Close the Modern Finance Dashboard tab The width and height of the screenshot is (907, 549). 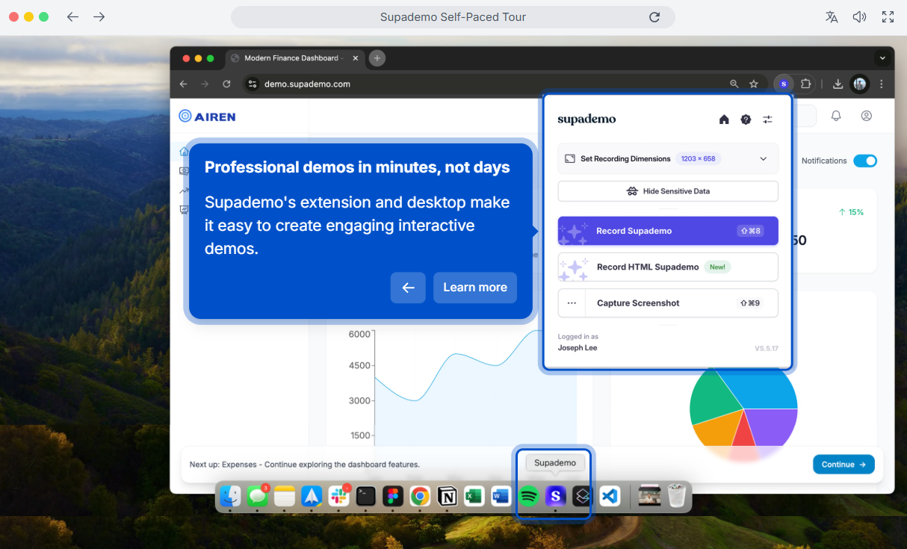click(356, 58)
